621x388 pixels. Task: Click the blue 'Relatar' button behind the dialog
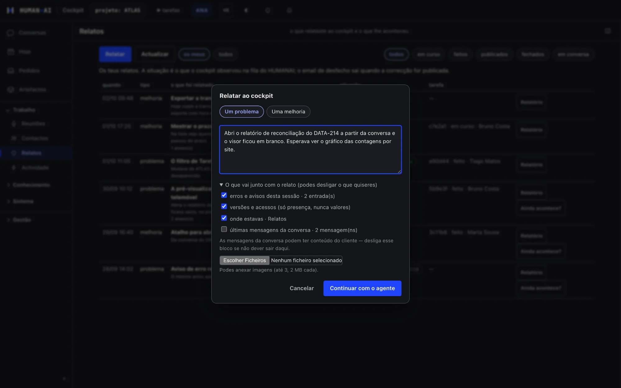(x=115, y=54)
